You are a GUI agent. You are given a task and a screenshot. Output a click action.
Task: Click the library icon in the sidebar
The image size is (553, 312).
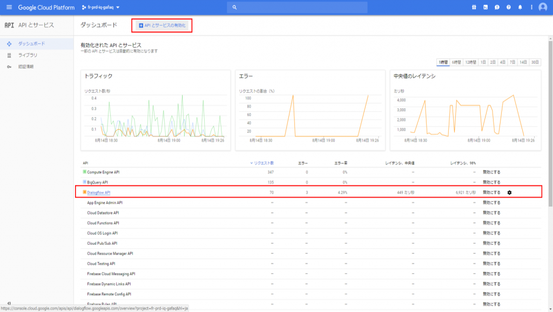click(9, 55)
